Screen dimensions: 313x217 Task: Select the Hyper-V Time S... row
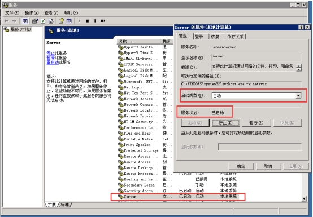click(x=145, y=53)
